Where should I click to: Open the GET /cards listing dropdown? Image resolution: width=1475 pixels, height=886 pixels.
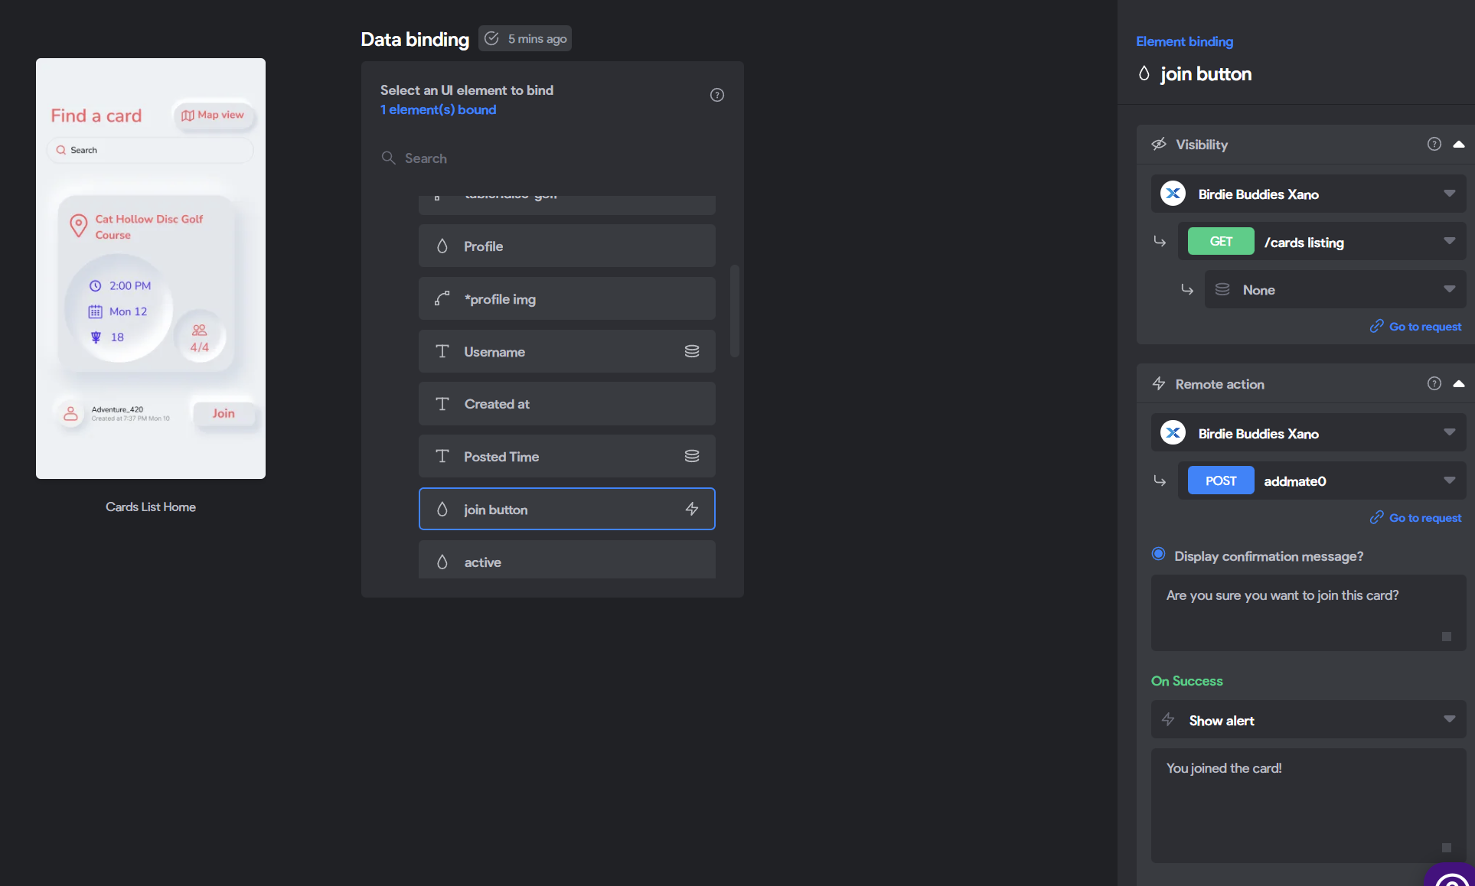pos(1322,242)
